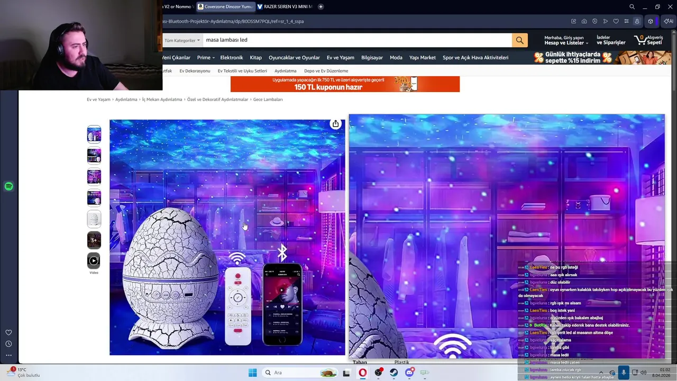
Task: Click the browser address bar URL
Action: click(233, 21)
